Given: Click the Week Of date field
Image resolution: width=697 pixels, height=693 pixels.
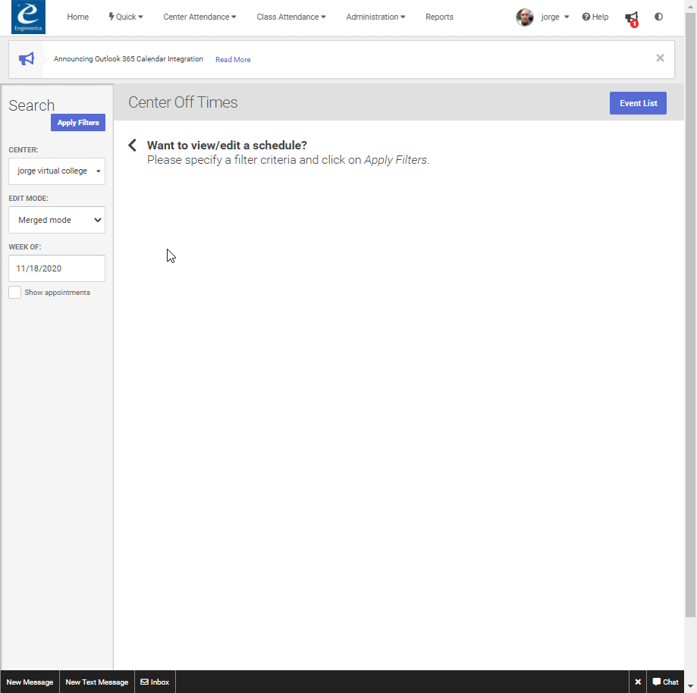Looking at the screenshot, I should point(57,268).
